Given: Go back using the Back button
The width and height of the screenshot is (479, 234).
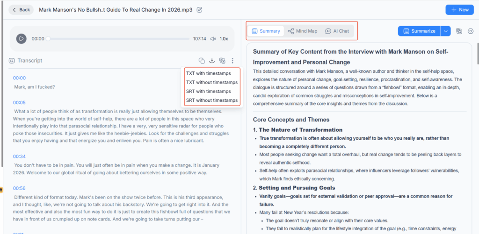Looking at the screenshot, I should [21, 10].
